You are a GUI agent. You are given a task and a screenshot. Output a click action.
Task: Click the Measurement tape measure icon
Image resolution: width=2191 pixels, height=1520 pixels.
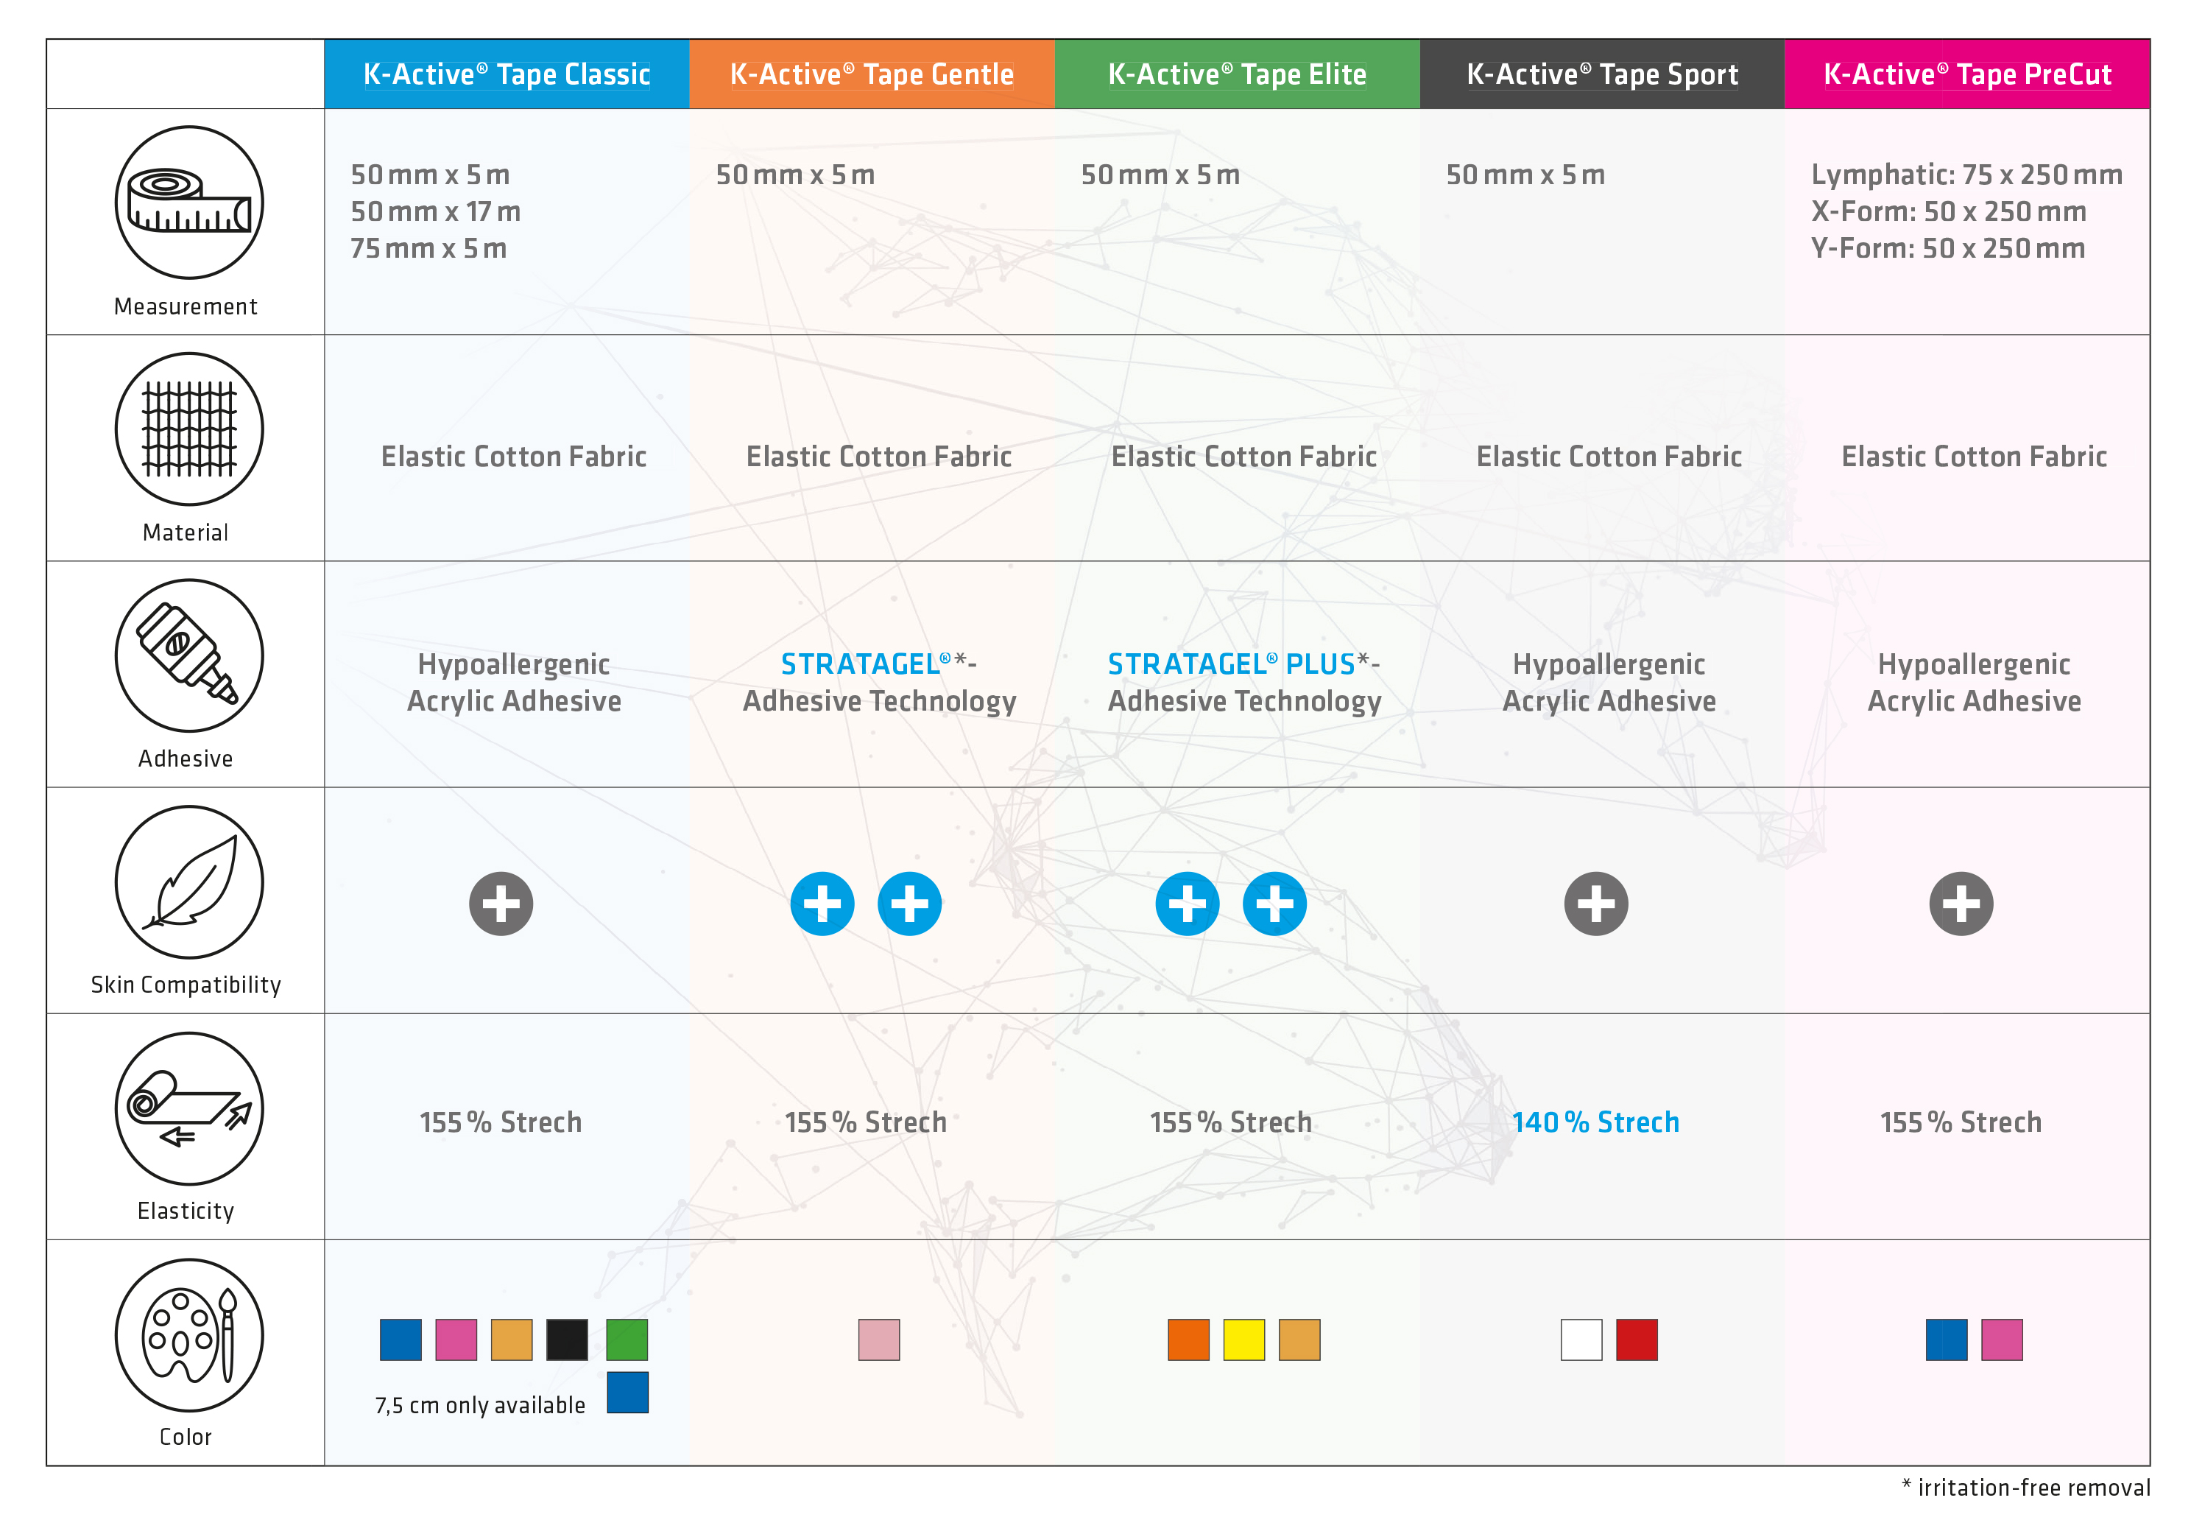tap(188, 203)
